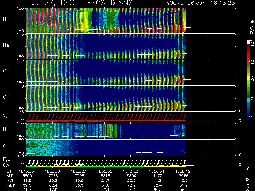The width and height of the screenshot is (255, 191).
Task: Click UT value "1850:51"
Action: [x=157, y=171]
